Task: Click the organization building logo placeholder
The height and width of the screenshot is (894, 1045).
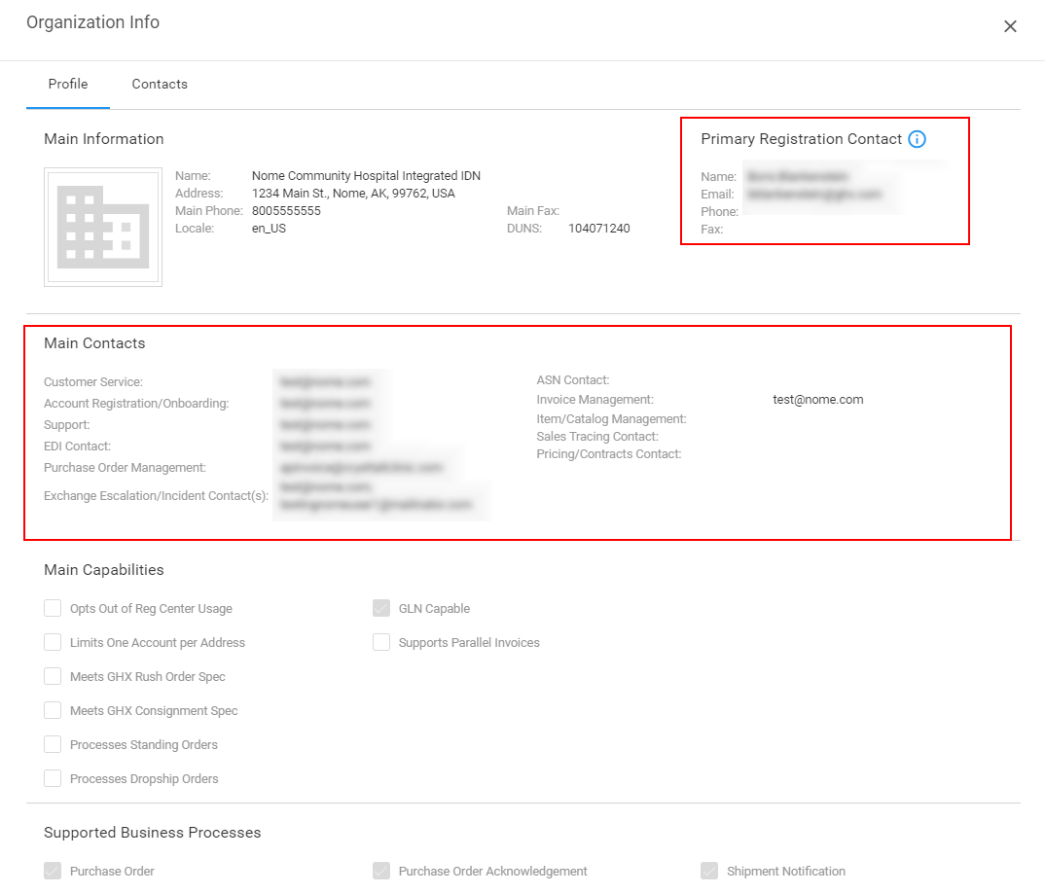Action: (x=103, y=228)
